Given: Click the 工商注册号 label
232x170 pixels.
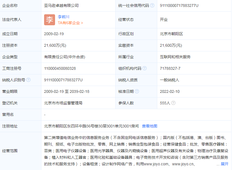Looking at the screenshot, I should 12,68.
